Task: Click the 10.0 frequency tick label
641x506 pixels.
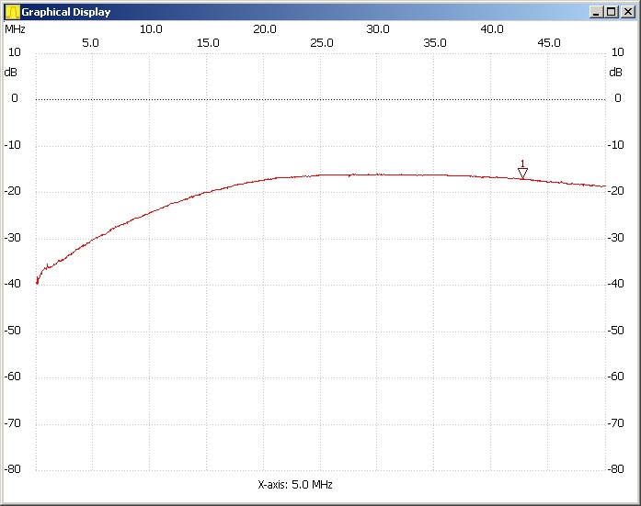Action: (151, 28)
